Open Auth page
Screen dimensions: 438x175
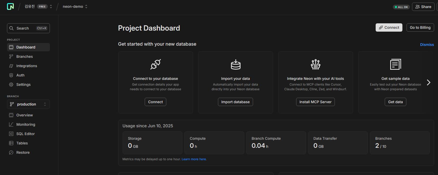point(28,75)
